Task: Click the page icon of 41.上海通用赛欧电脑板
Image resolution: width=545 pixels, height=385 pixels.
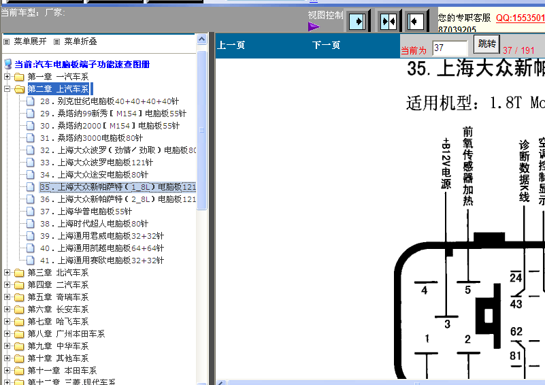Action: pyautogui.click(x=31, y=261)
